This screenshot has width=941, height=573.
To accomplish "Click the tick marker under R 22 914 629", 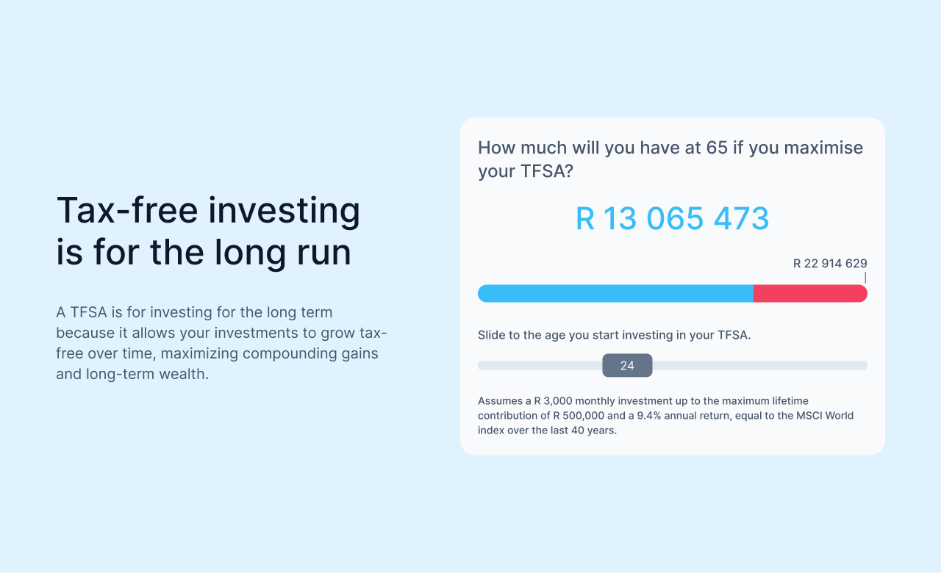I will [x=865, y=278].
